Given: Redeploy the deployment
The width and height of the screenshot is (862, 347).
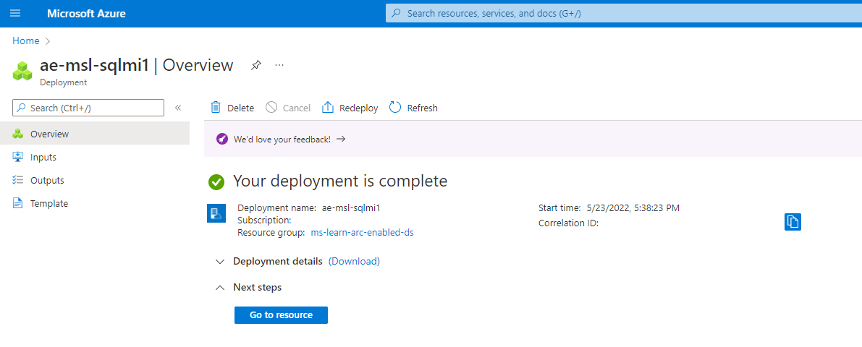Looking at the screenshot, I should pyautogui.click(x=350, y=108).
